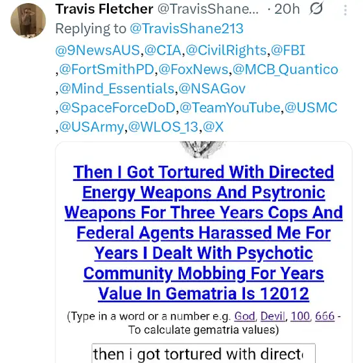This screenshot has height=363, width=363.
Task: Open the @FBI mention
Action: (x=288, y=51)
